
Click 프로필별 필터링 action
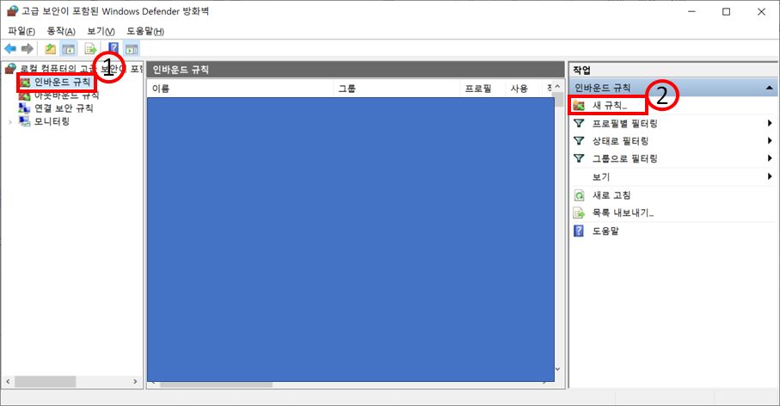(x=625, y=123)
